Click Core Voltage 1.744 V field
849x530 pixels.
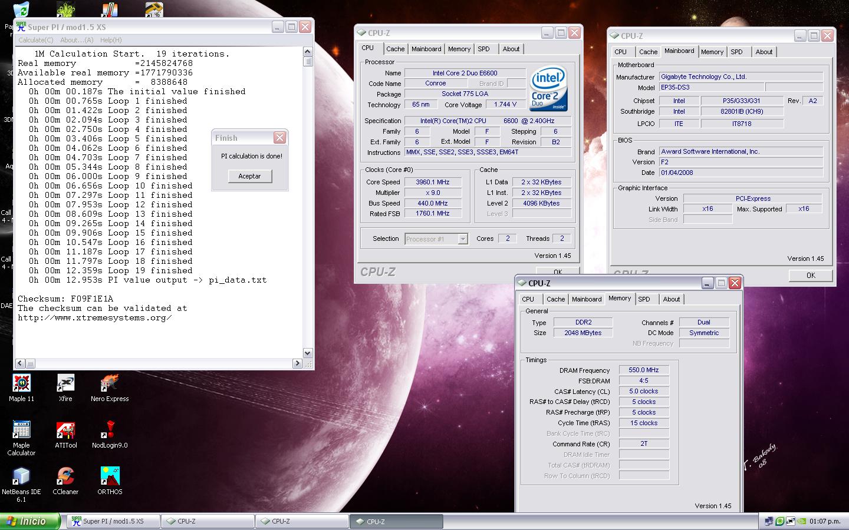click(505, 104)
